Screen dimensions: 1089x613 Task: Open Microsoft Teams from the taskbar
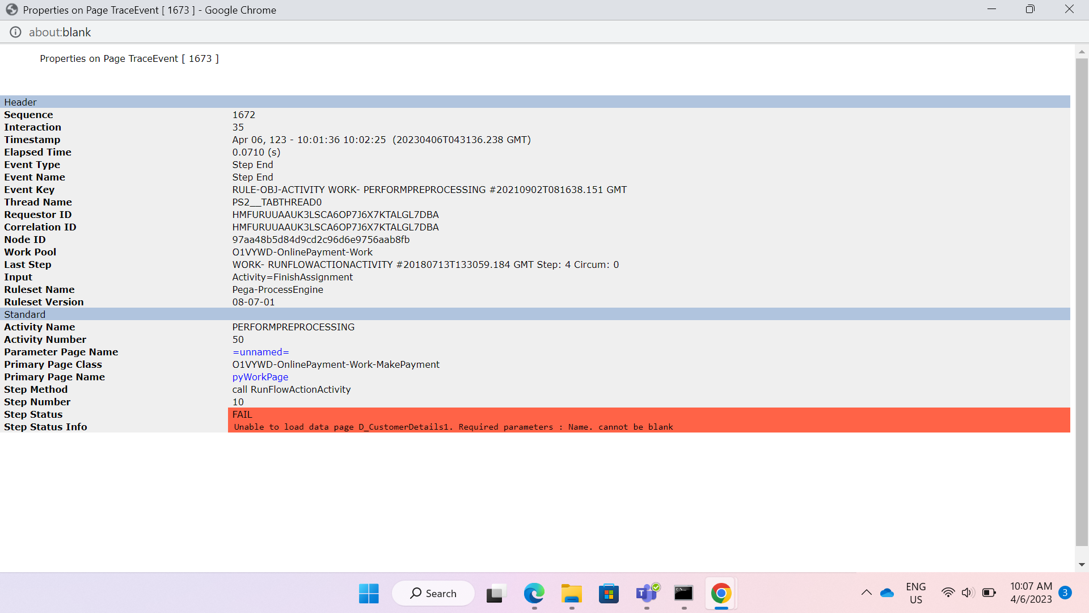tap(647, 594)
